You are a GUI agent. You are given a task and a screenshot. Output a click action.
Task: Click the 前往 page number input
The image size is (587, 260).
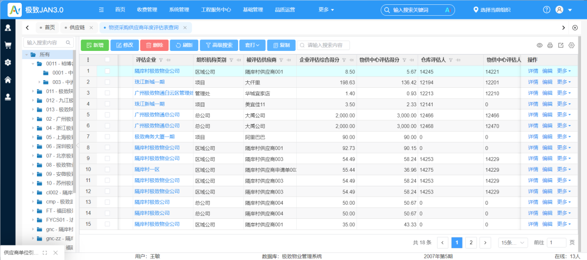pos(557,243)
